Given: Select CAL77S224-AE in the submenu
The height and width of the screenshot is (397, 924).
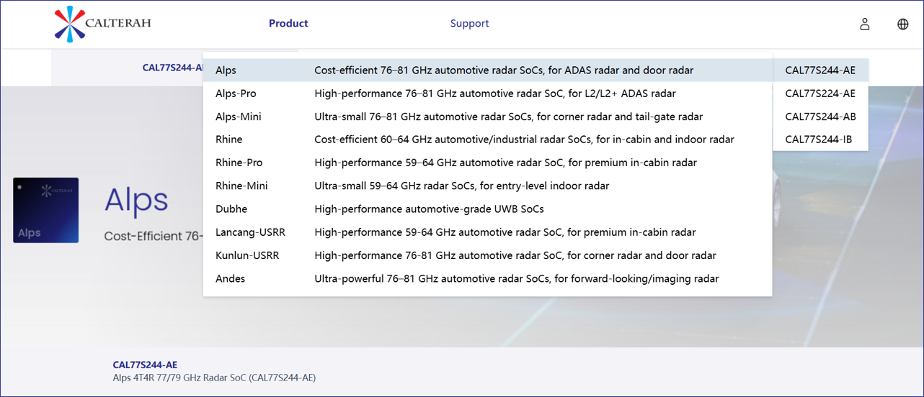Looking at the screenshot, I should [x=820, y=93].
